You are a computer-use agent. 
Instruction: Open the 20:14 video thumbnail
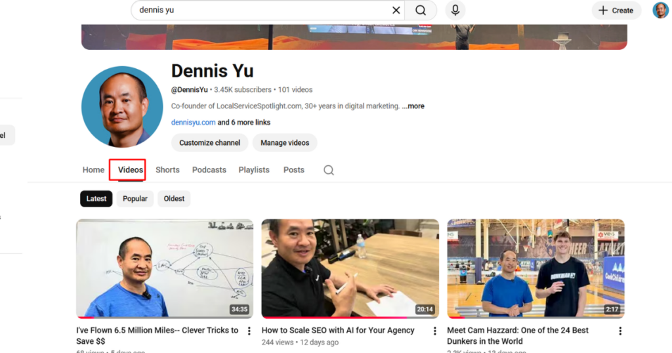click(x=350, y=268)
